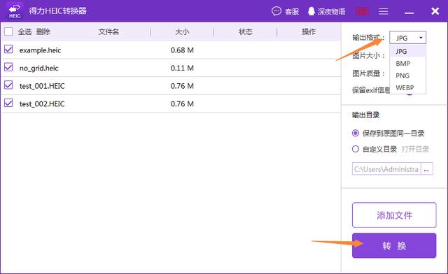Select the test_002.HEIC file name
The width and height of the screenshot is (448, 274).
42,104
